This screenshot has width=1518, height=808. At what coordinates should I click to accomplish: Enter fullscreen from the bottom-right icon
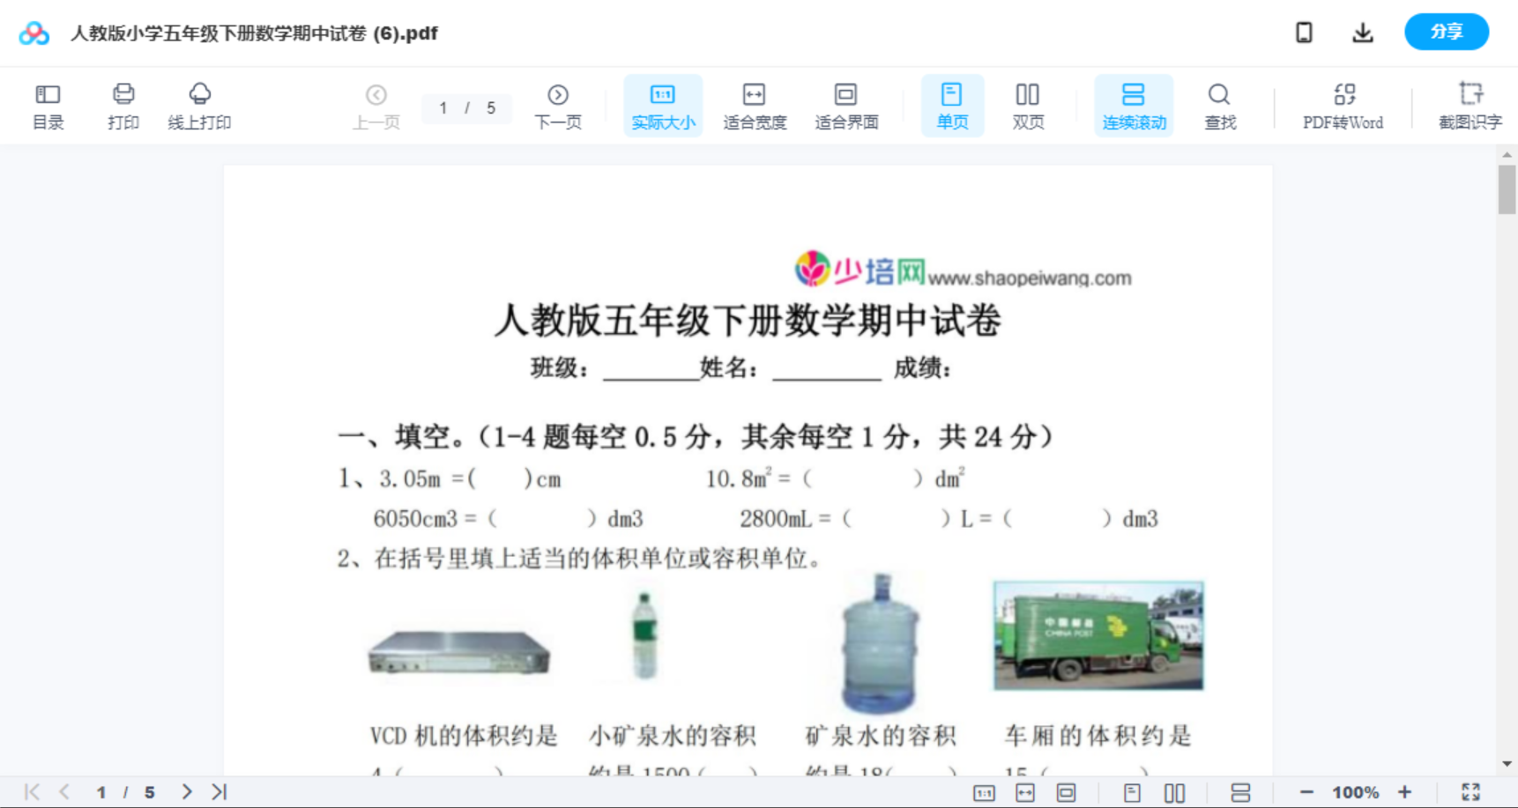pyautogui.click(x=1470, y=791)
